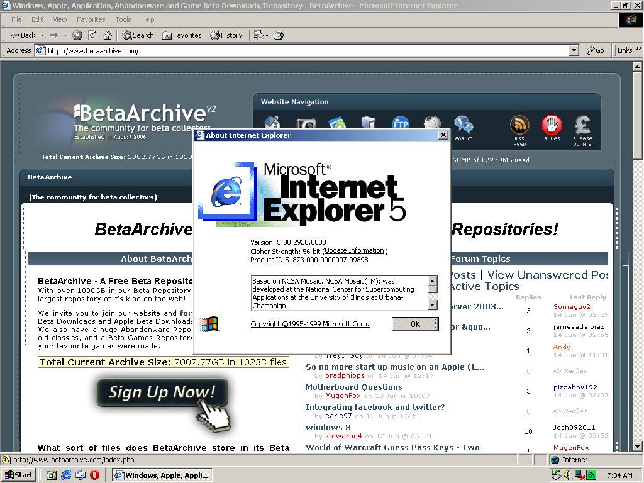Screen dimensions: 644x483
Task: Expand the Mail toolbar dropdown arrow
Action: 267,36
